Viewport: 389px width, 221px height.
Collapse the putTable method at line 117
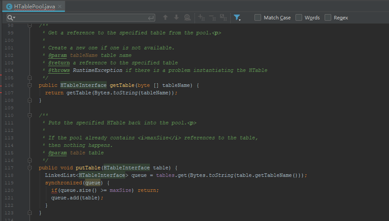[30, 168]
